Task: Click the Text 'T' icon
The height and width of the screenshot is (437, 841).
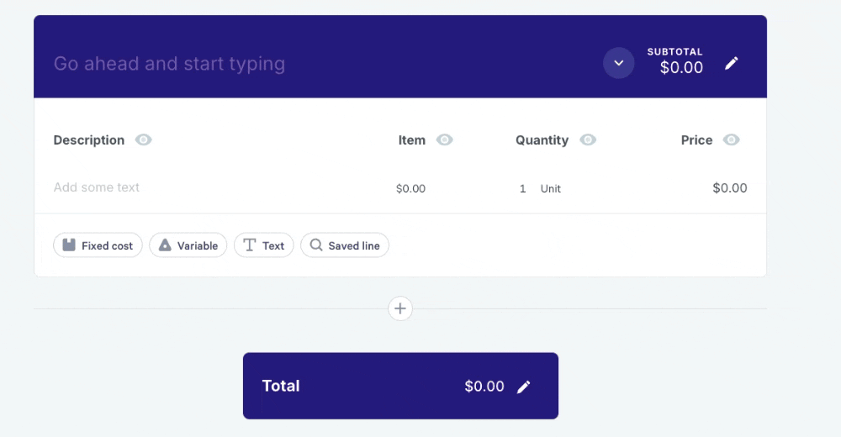Action: 250,245
